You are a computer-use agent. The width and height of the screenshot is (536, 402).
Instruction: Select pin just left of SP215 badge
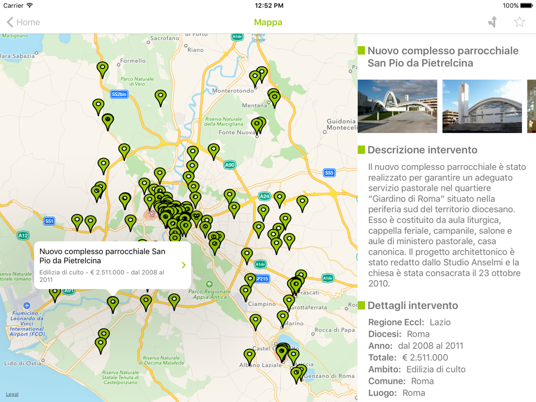click(250, 281)
